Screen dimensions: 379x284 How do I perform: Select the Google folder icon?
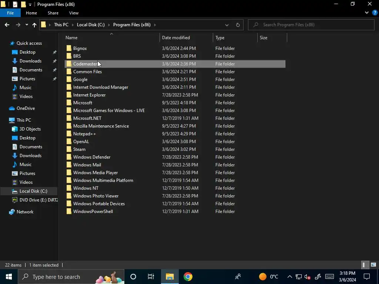point(69,80)
